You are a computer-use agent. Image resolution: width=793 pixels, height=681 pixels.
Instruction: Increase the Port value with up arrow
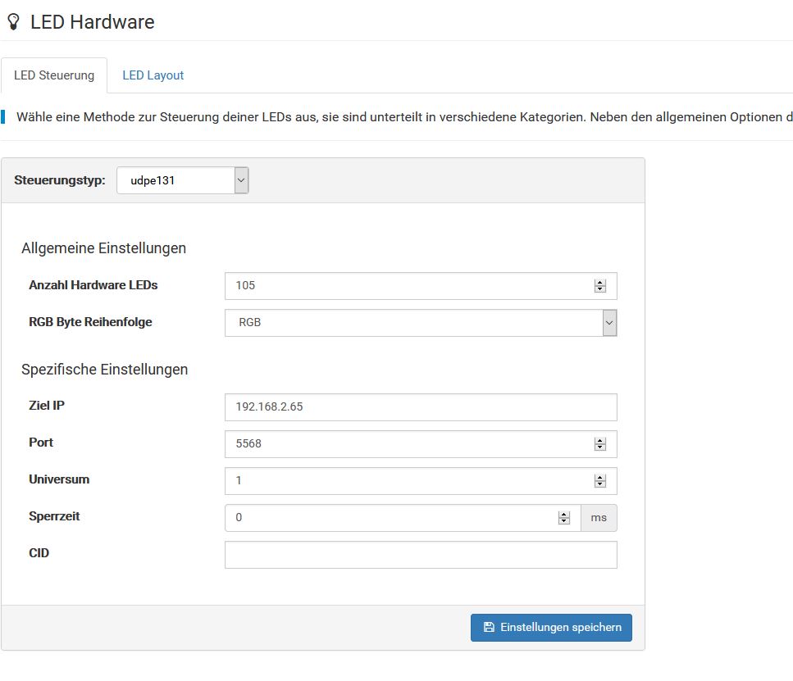tap(599, 441)
